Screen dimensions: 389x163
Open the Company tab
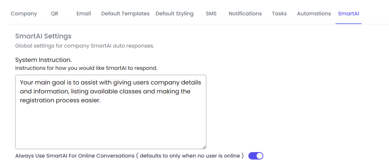(x=24, y=14)
